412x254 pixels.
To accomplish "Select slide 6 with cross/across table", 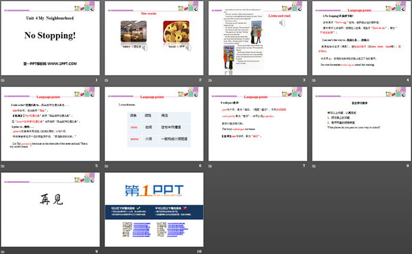I will tap(154, 124).
